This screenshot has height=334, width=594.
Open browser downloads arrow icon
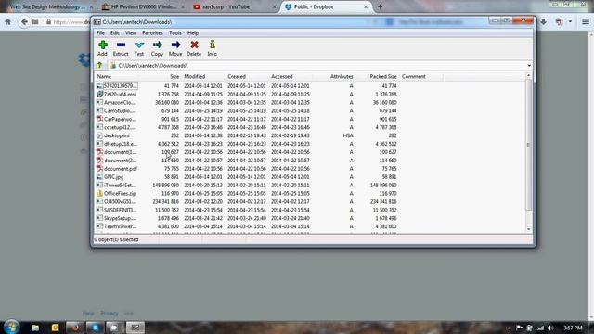click(x=543, y=21)
